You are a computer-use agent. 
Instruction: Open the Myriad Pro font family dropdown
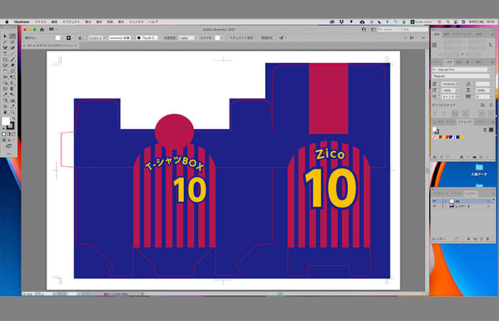[x=490, y=70]
